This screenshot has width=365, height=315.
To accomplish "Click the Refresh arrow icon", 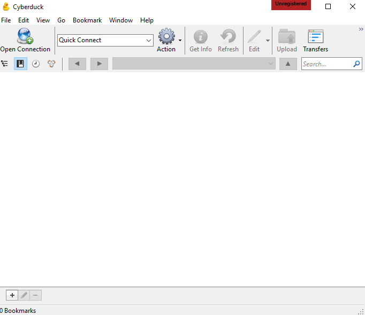I will point(228,36).
